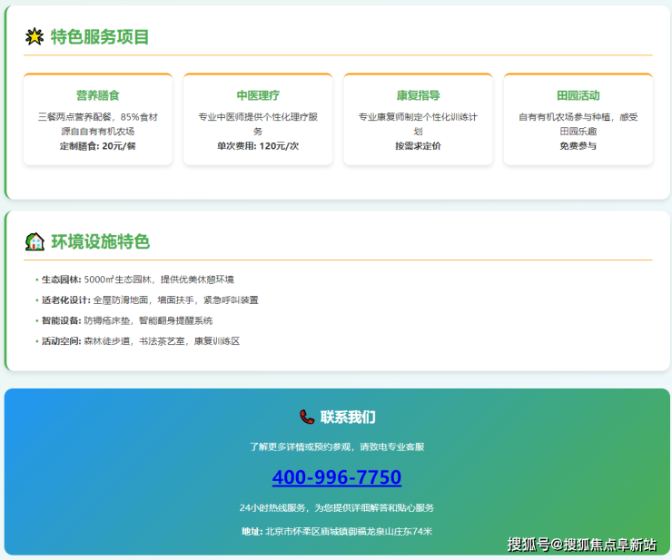Open the 营养膳食 service card

tap(97, 119)
